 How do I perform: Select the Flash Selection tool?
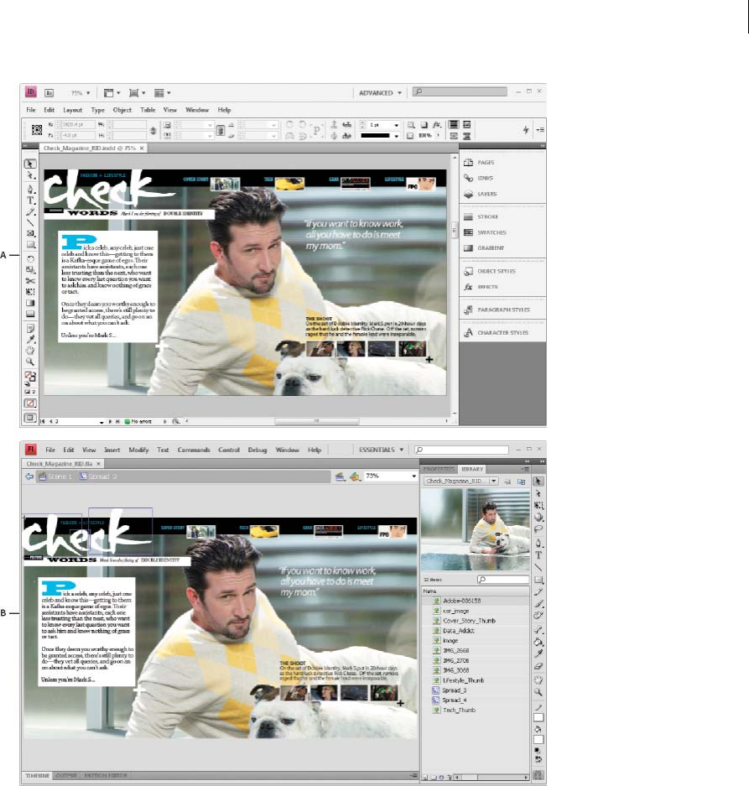[x=538, y=481]
